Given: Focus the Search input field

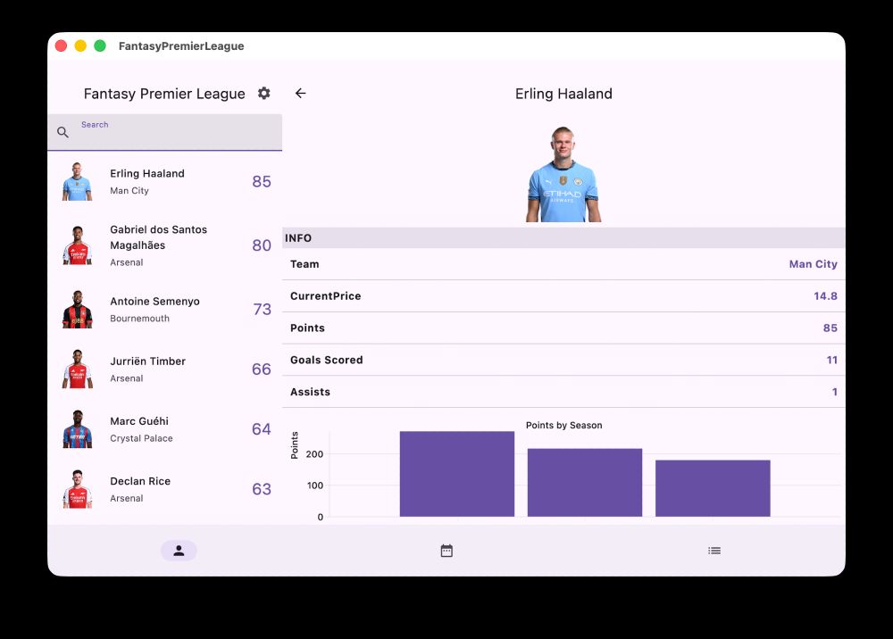Looking at the screenshot, I should (164, 133).
